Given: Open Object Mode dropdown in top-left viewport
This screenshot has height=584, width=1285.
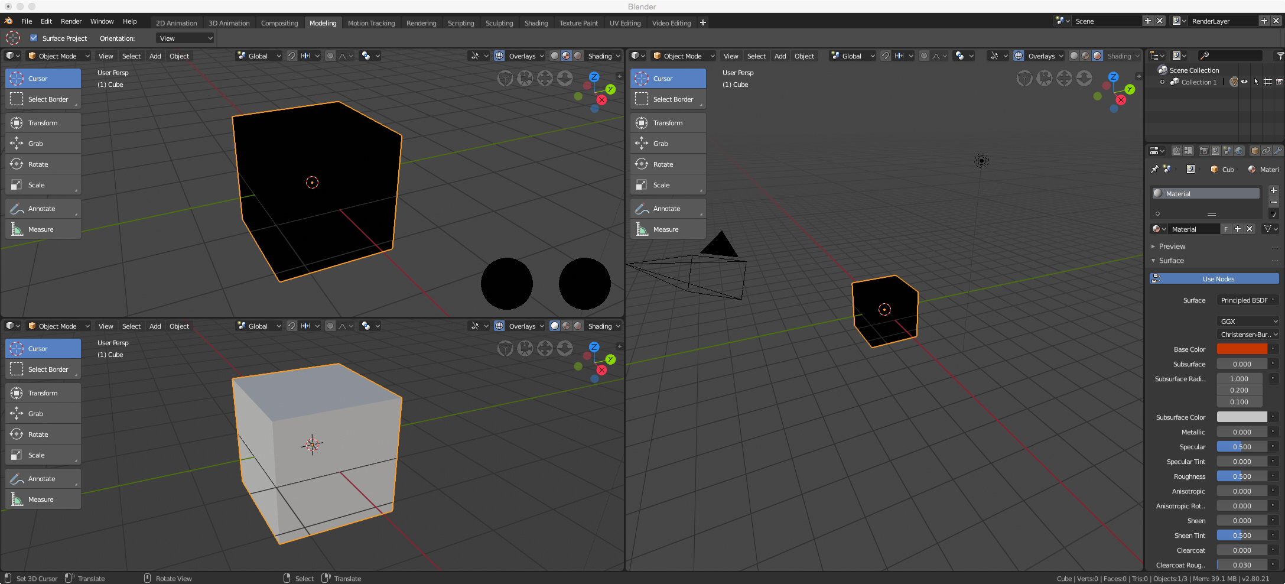Looking at the screenshot, I should click(x=58, y=56).
